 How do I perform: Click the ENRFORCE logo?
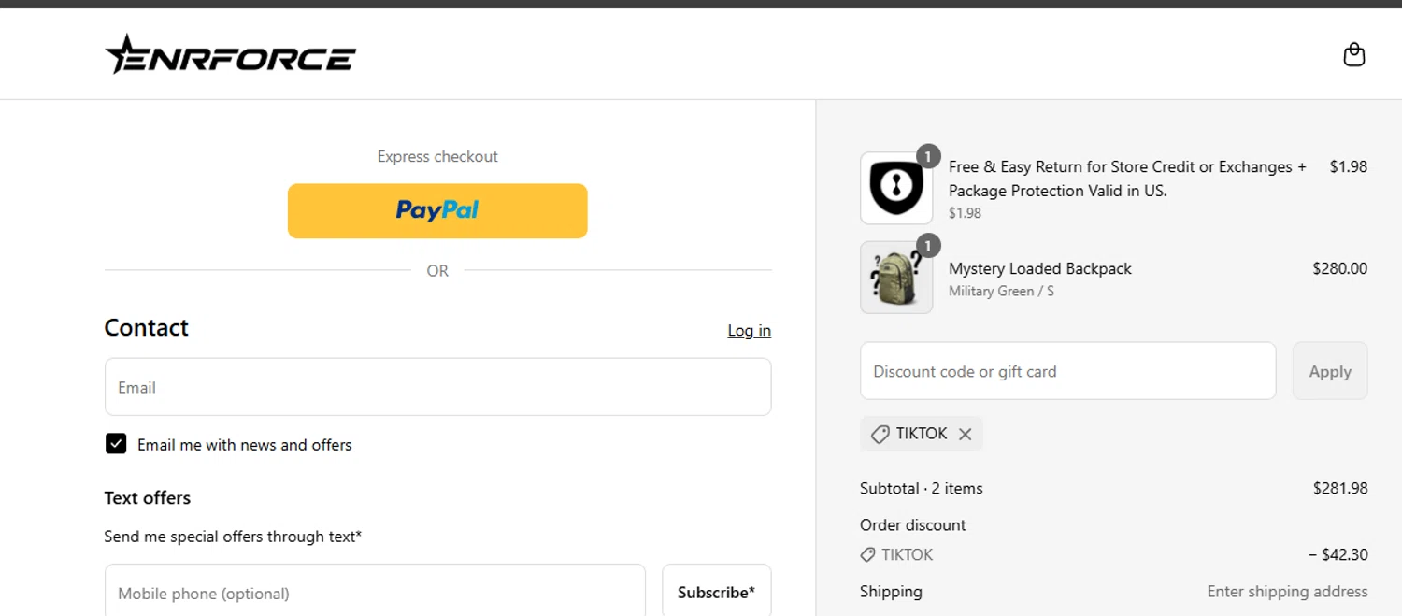230,54
